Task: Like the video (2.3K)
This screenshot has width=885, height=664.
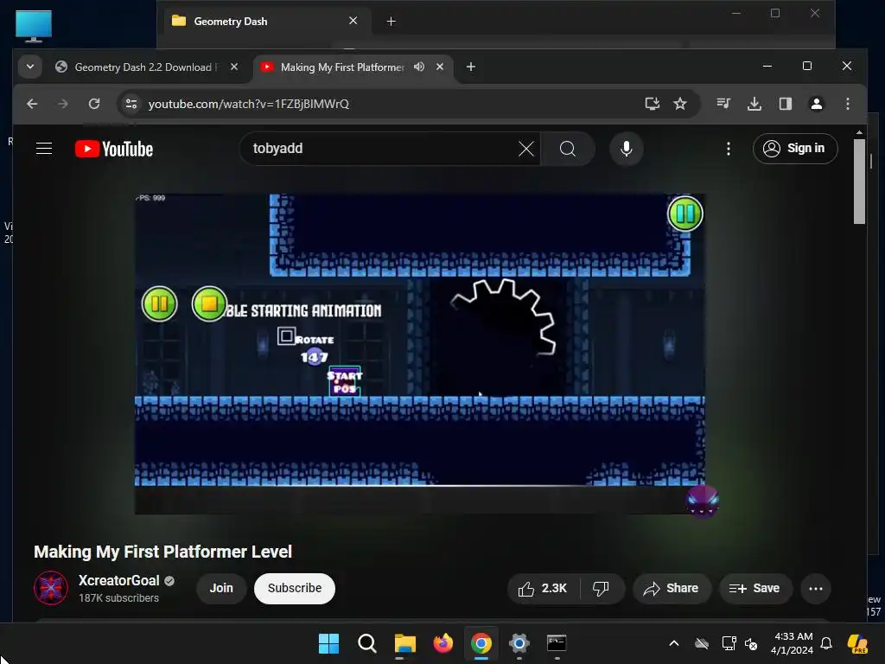Action: (543, 588)
